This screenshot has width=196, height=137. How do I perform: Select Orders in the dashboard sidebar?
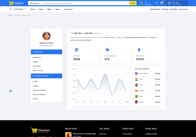35,62
